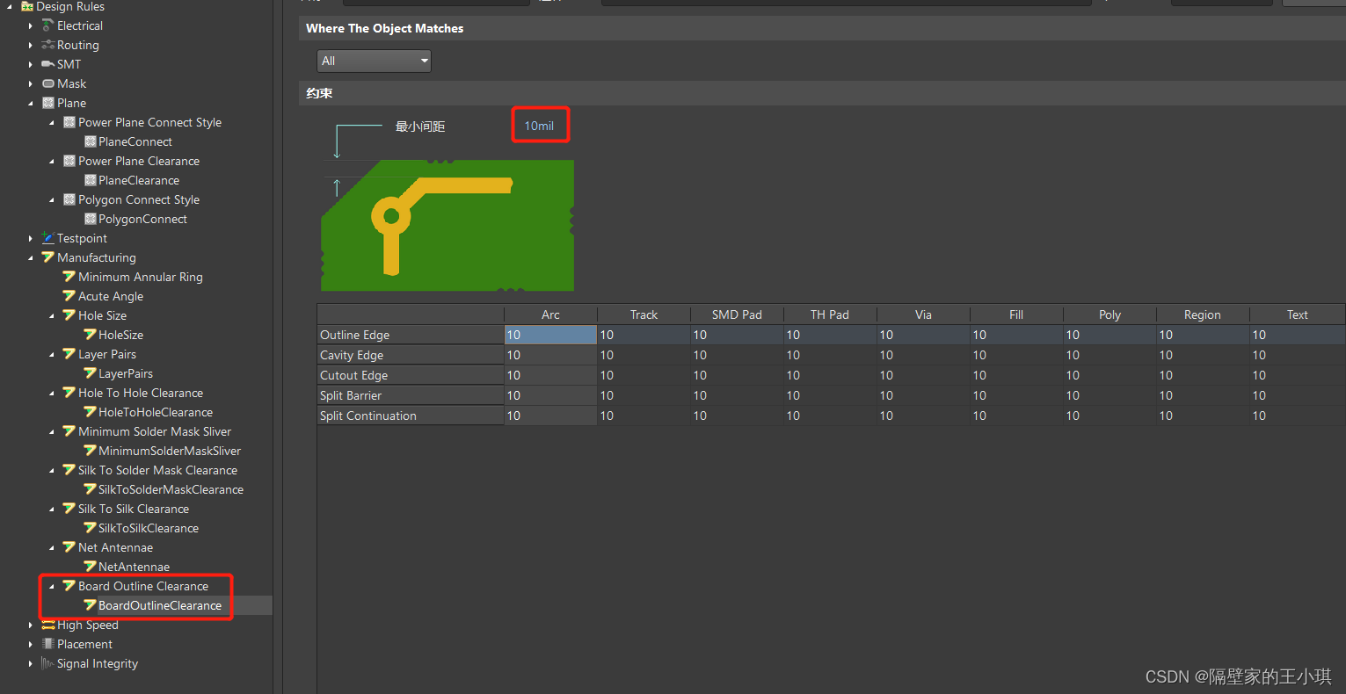Click the Placement category icon
1346x694 pixels.
48,644
